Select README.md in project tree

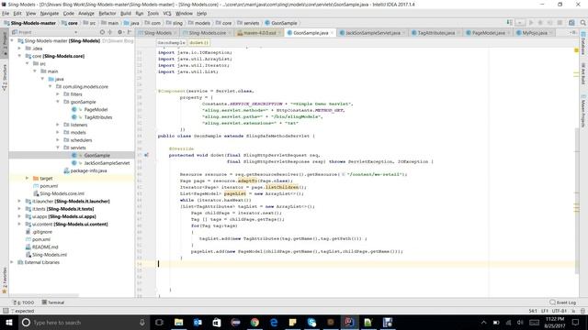(x=45, y=247)
